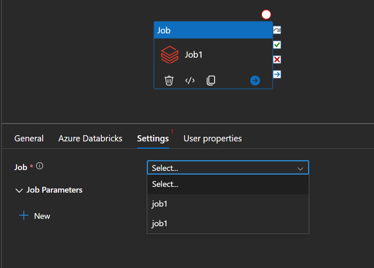Select the blue arrow completion connector
This screenshot has width=374, height=268.
pos(277,74)
